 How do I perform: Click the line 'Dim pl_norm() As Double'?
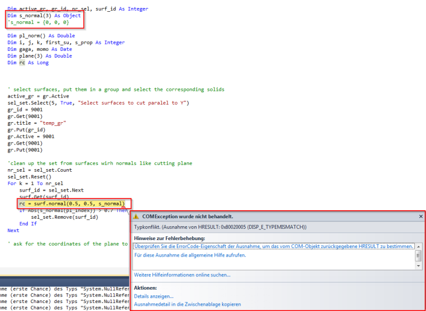pyautogui.click(x=41, y=36)
